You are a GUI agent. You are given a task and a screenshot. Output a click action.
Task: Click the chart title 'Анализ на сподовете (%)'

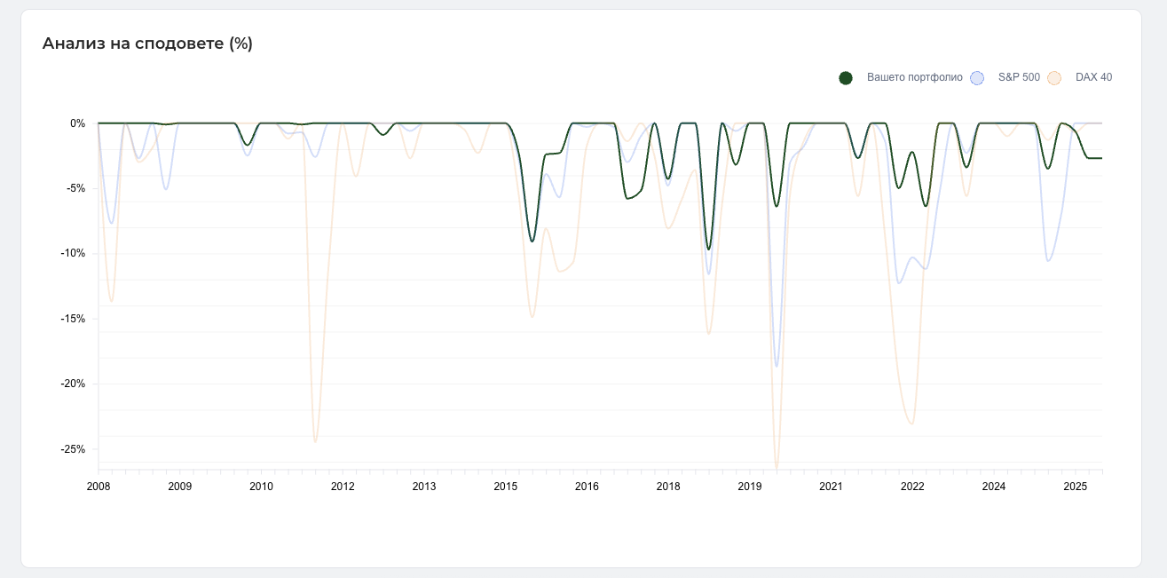pos(147,44)
